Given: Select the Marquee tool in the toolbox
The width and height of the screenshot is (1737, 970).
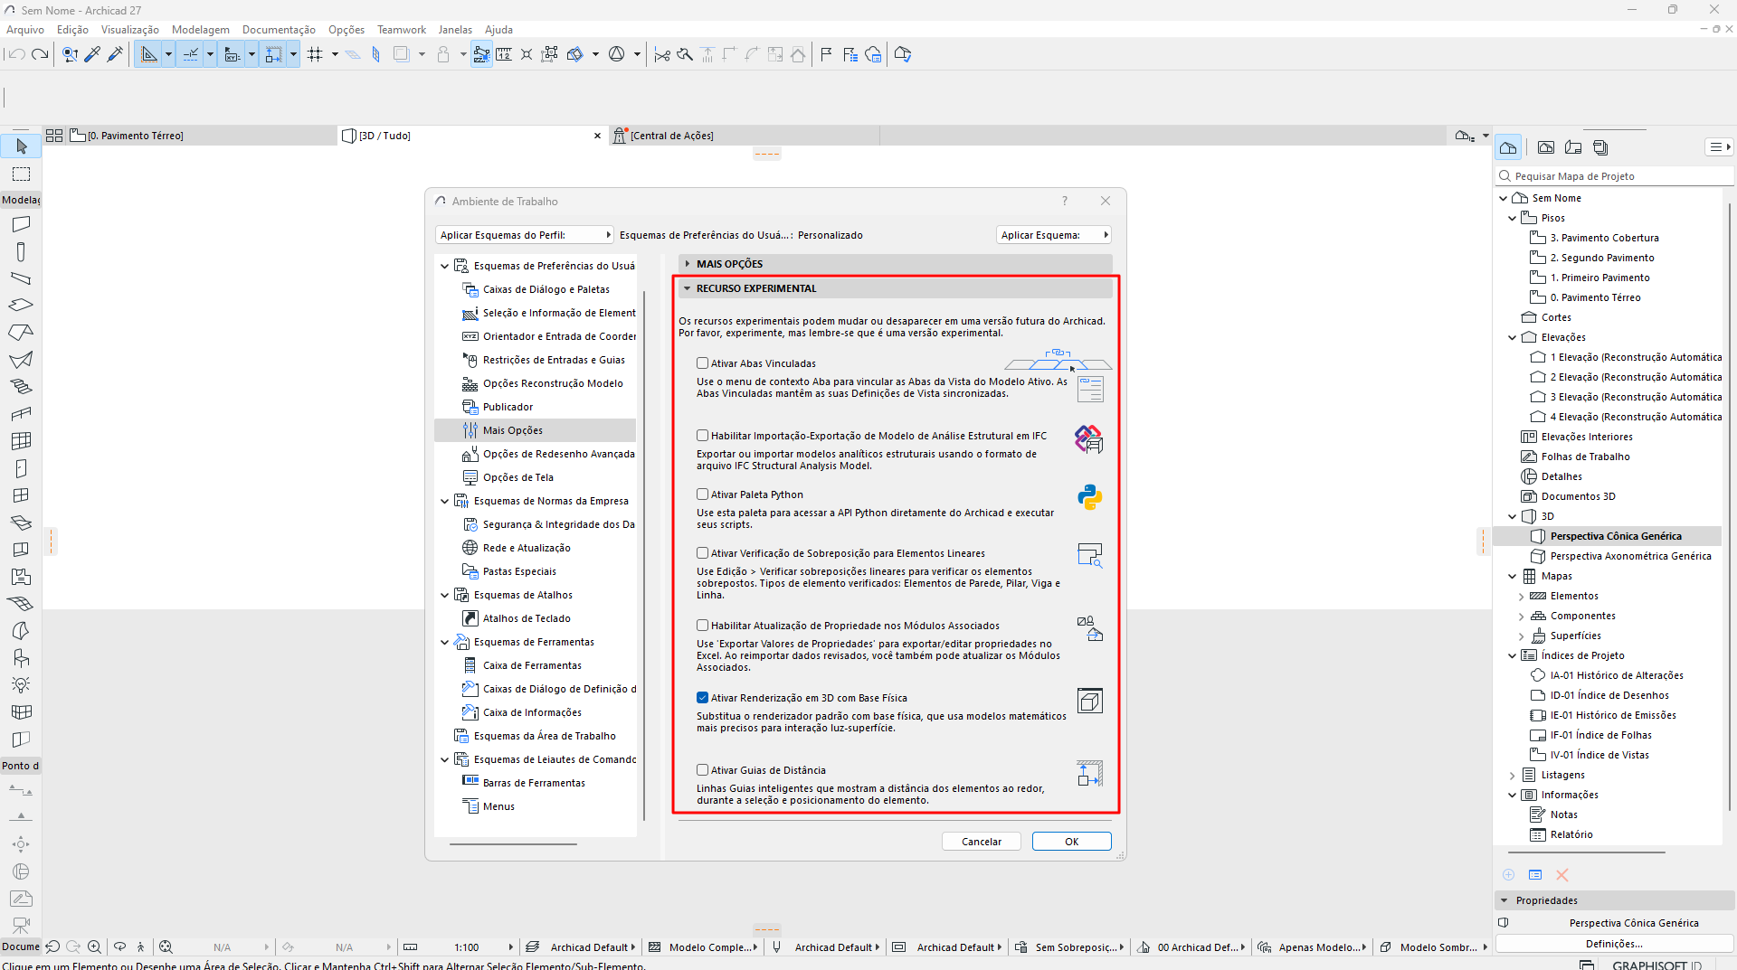Looking at the screenshot, I should coord(21,174).
